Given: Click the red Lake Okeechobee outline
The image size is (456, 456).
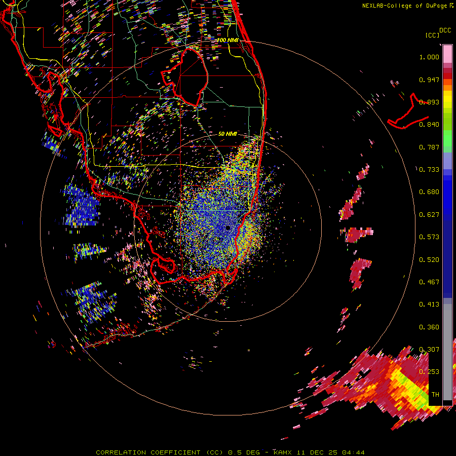Looking at the screenshot, I should pos(184,77).
